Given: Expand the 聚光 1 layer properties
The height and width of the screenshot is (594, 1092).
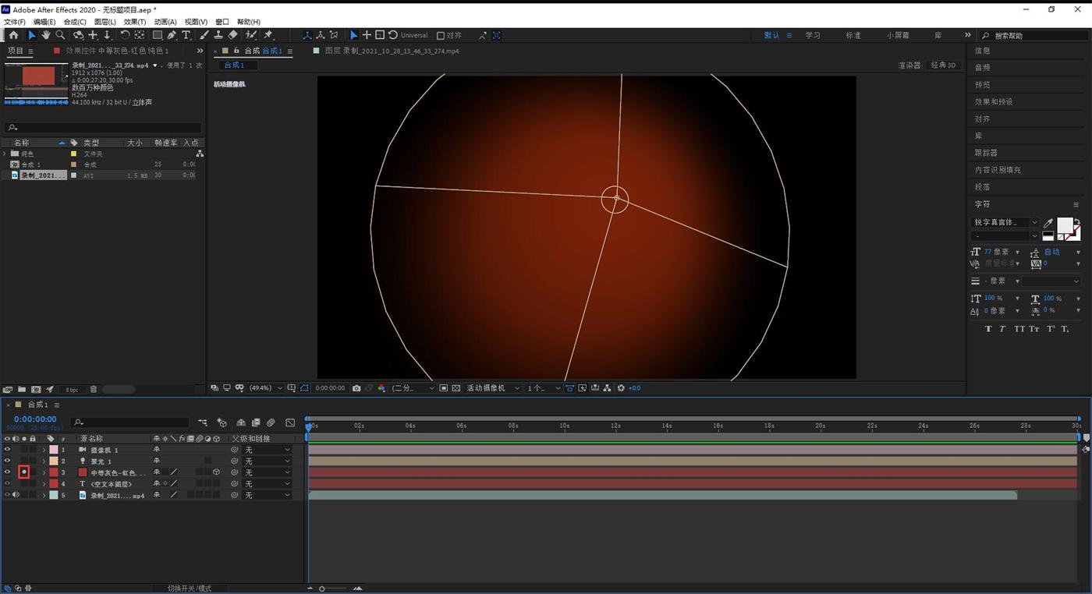Looking at the screenshot, I should [44, 461].
